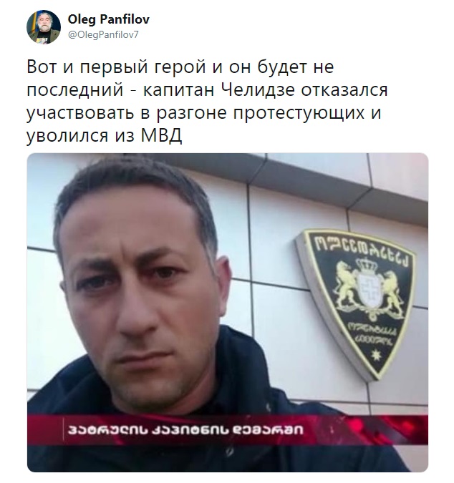Click the right golden lion on the emblem
This screenshot has height=483, width=454.
point(393,293)
